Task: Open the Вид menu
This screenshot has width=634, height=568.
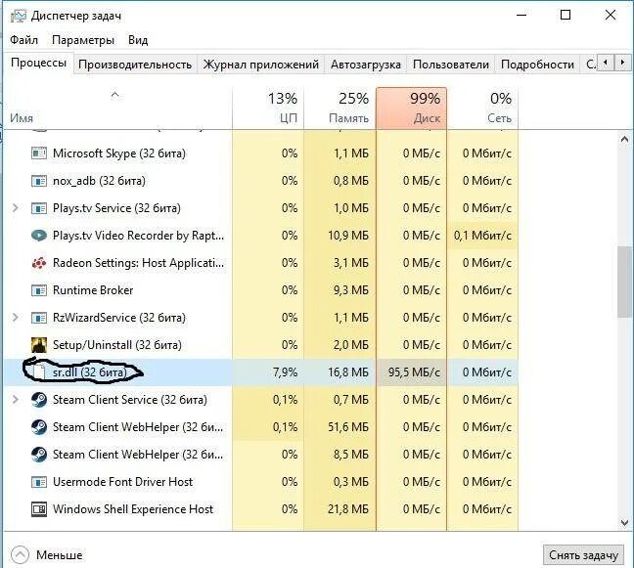Action: click(138, 40)
